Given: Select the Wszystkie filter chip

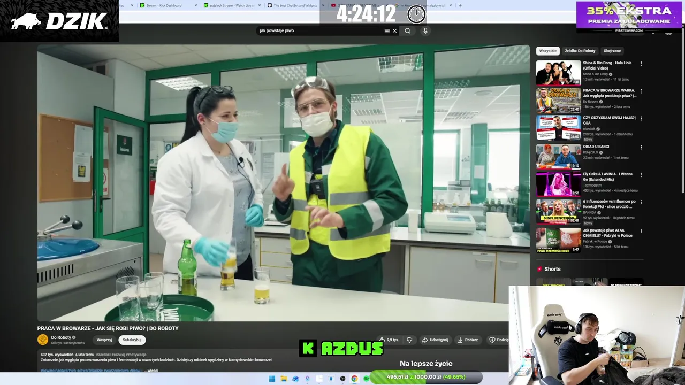Looking at the screenshot, I should coord(547,51).
